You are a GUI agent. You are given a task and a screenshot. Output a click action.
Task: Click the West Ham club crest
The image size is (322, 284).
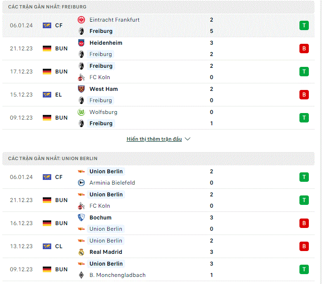(81, 89)
